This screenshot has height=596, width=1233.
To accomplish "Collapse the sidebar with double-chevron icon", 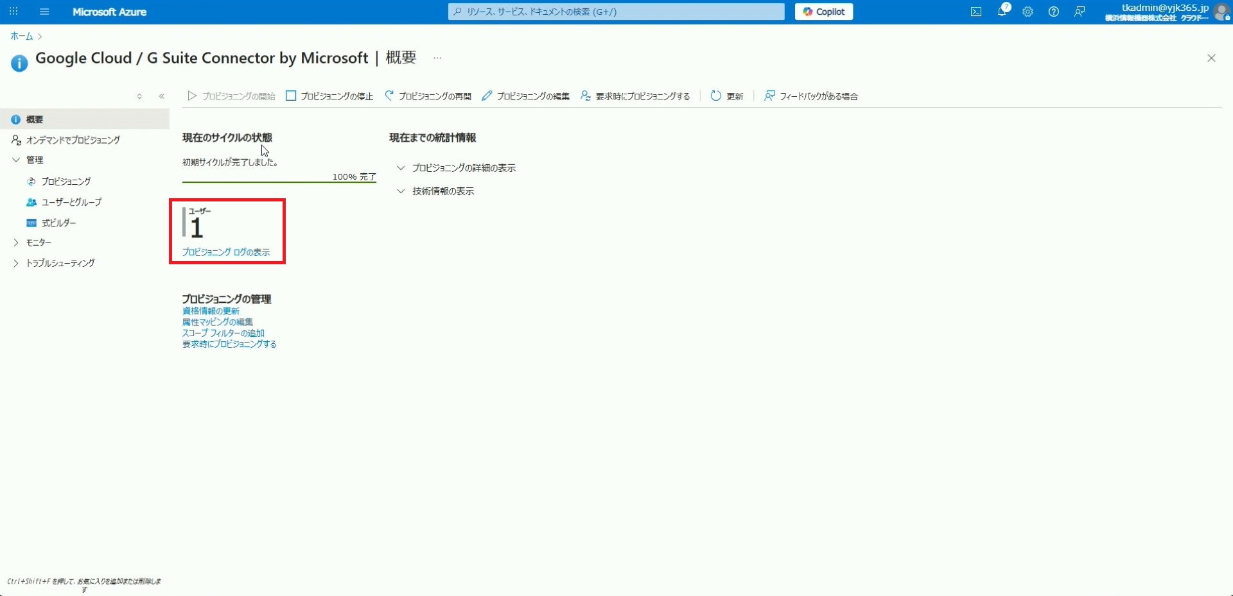I will click(x=162, y=96).
